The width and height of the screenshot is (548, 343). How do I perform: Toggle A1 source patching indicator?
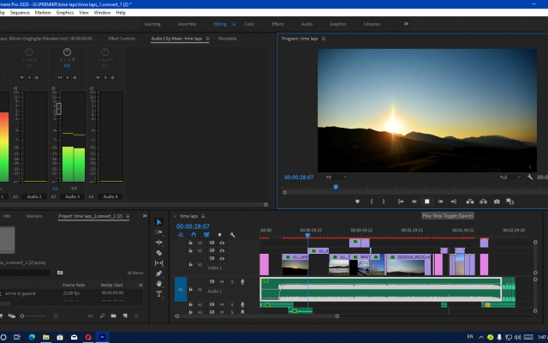[181, 289]
